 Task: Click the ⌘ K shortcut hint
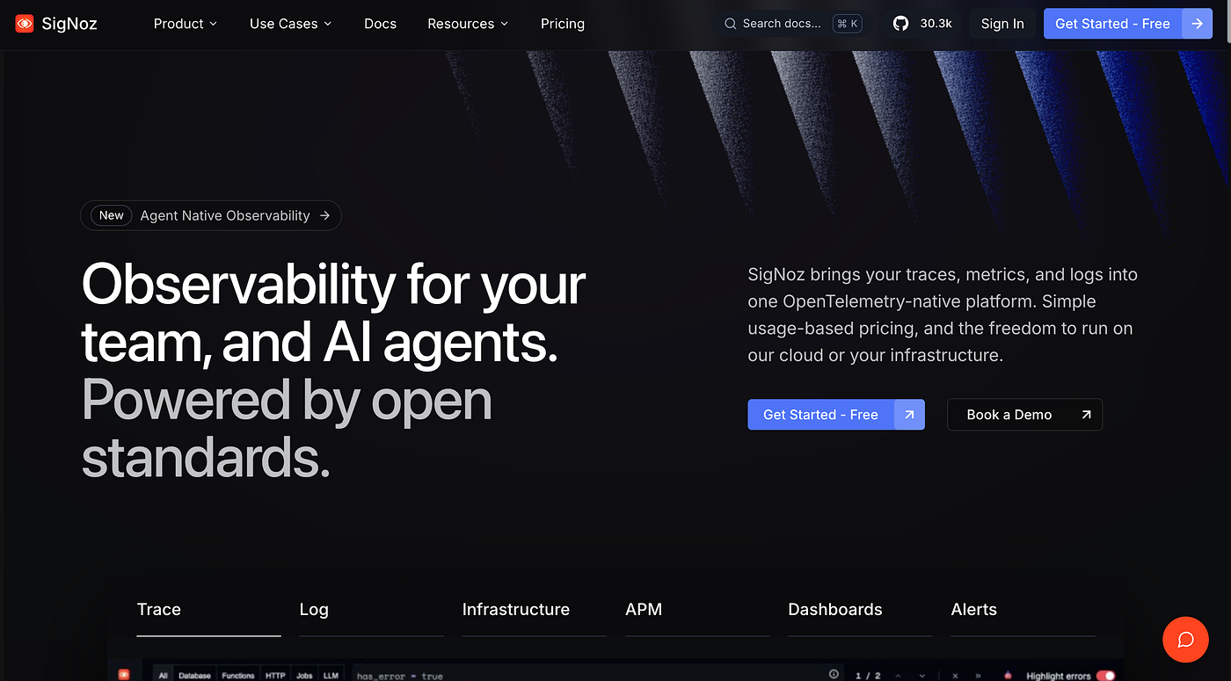pyautogui.click(x=848, y=24)
